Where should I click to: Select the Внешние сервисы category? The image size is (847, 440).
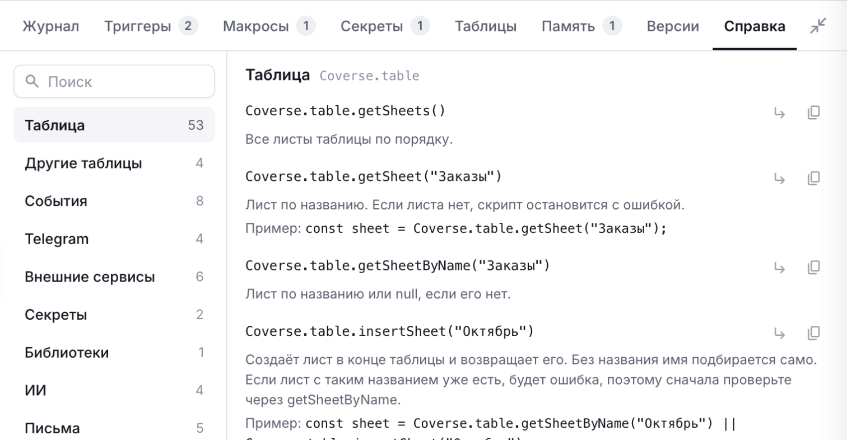[114, 277]
